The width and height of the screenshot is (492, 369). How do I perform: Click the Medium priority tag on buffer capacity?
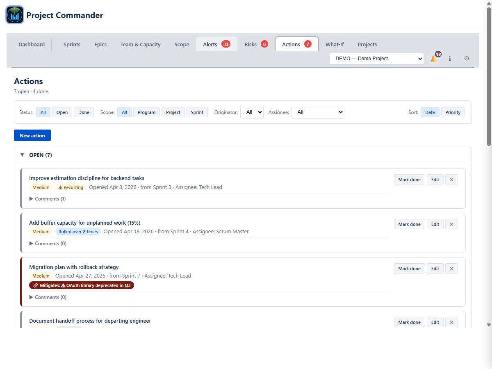pos(41,232)
